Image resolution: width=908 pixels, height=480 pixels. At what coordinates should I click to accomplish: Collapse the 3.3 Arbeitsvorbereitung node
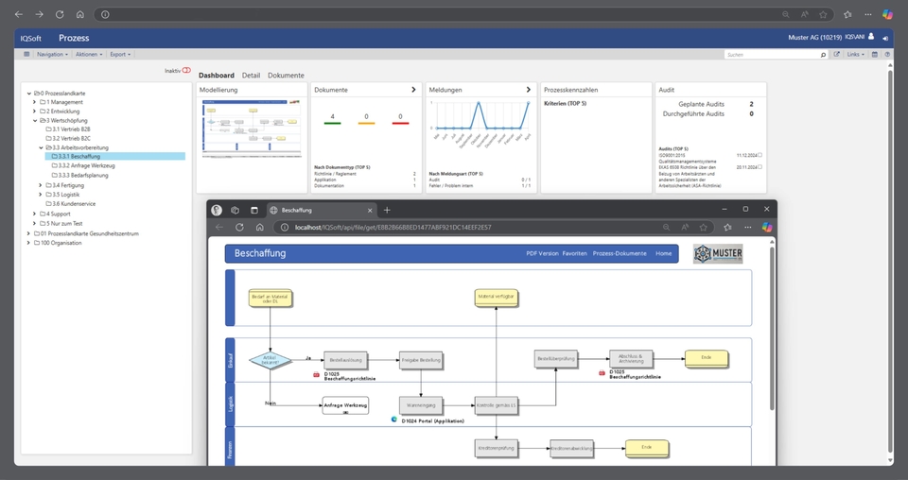coord(41,147)
